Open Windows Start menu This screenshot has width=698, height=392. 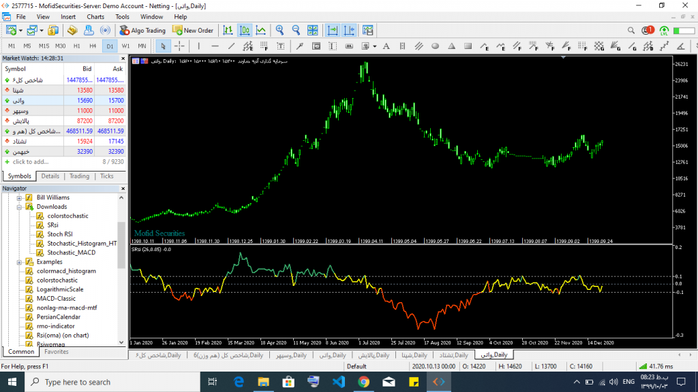[x=12, y=382]
